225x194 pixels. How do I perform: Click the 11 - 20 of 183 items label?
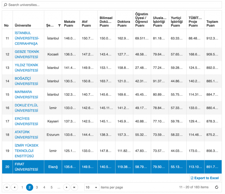pyautogui.click(x=194, y=187)
